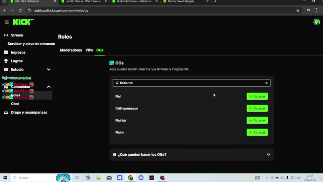Add Flairbar as OG

pyautogui.click(x=257, y=120)
